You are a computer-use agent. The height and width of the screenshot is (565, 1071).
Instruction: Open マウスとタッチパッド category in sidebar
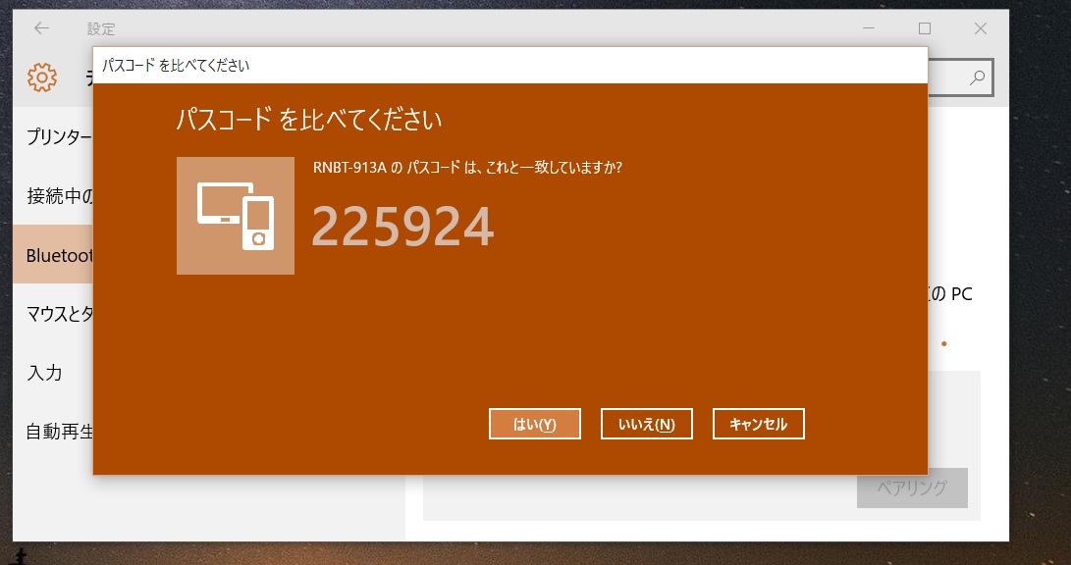click(53, 313)
